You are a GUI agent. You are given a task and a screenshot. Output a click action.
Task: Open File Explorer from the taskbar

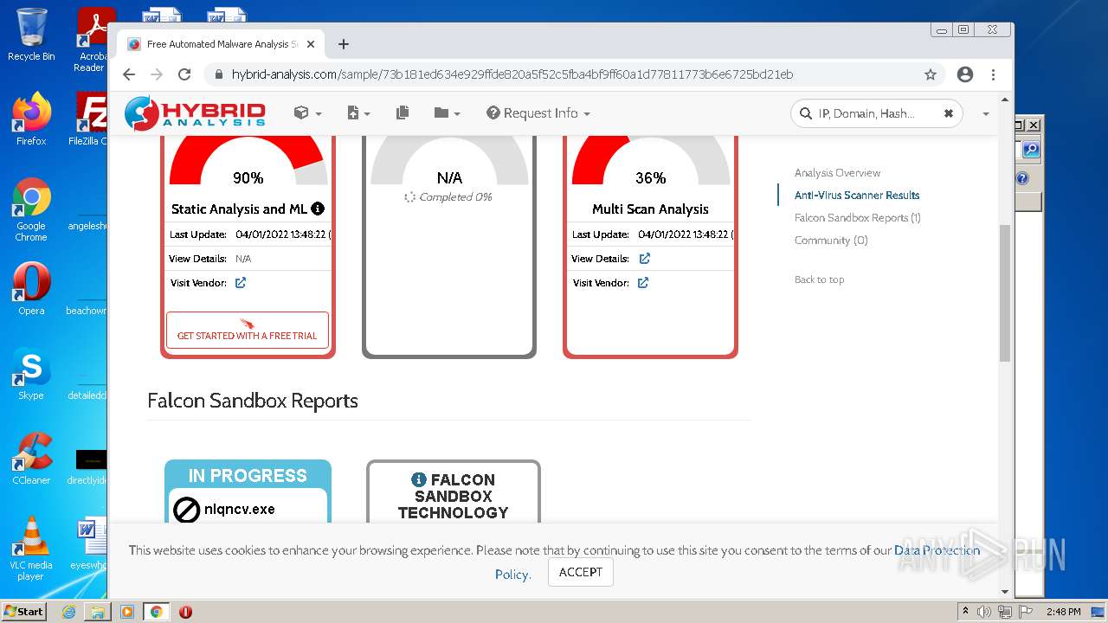(x=98, y=612)
